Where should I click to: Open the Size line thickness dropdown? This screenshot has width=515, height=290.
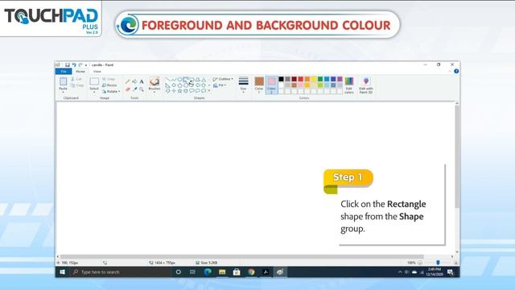point(243,85)
